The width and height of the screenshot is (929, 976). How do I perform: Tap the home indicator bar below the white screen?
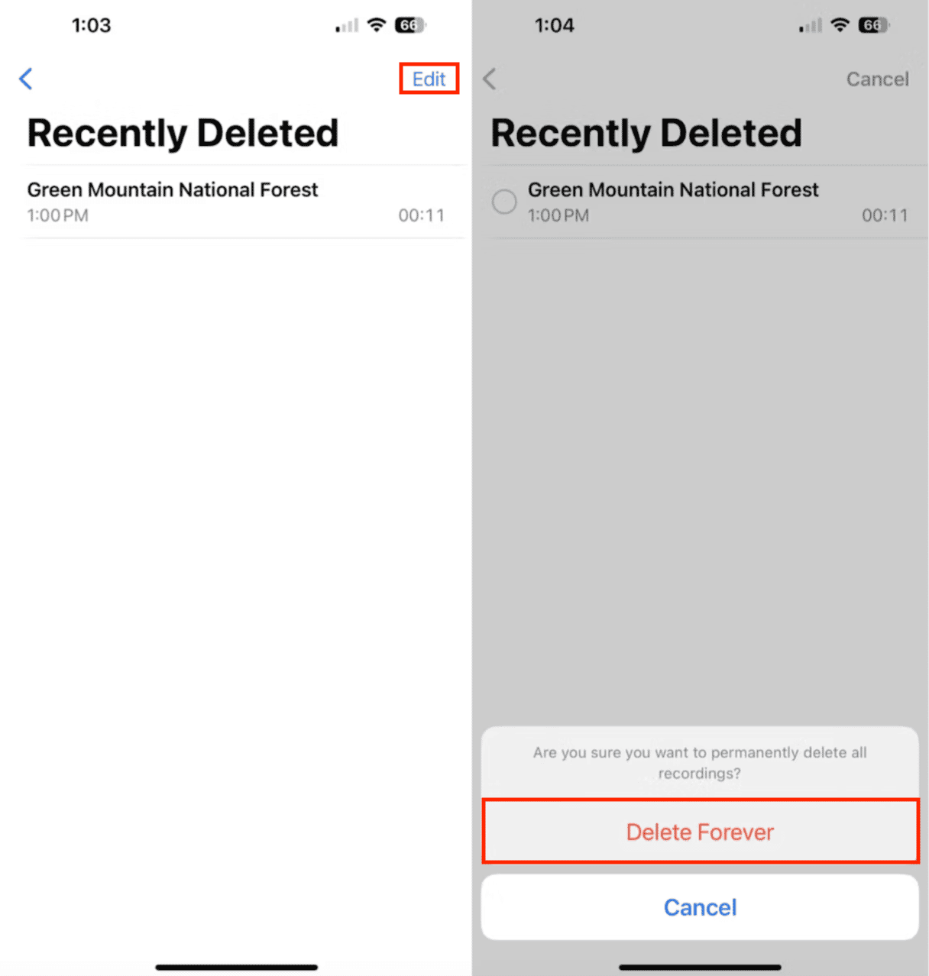pos(236,967)
